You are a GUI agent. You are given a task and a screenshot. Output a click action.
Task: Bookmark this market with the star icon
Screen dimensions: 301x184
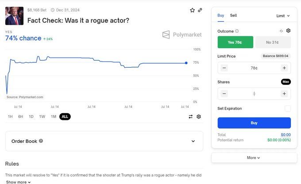coord(192,10)
